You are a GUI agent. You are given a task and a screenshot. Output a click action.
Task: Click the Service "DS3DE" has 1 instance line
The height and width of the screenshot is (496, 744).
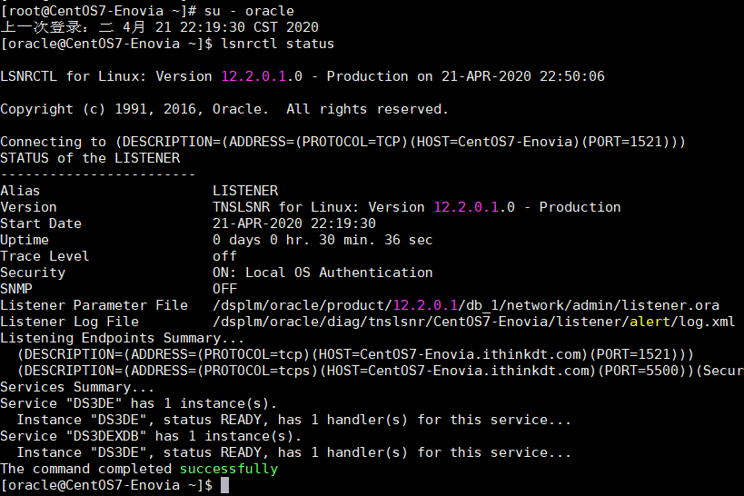[x=139, y=403]
